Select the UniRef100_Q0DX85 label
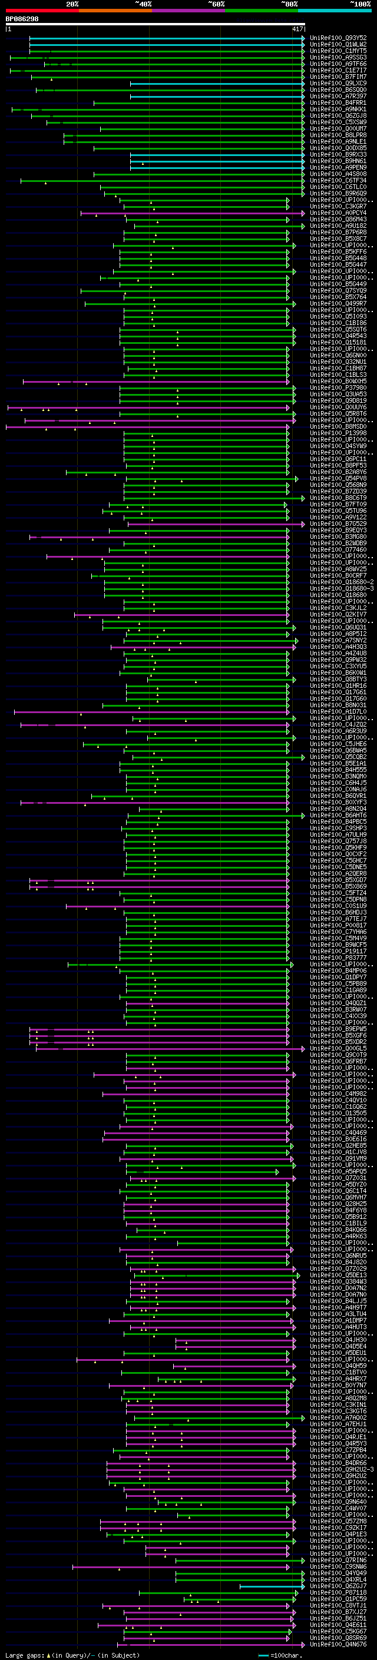This screenshot has width=377, height=1660. [338, 148]
